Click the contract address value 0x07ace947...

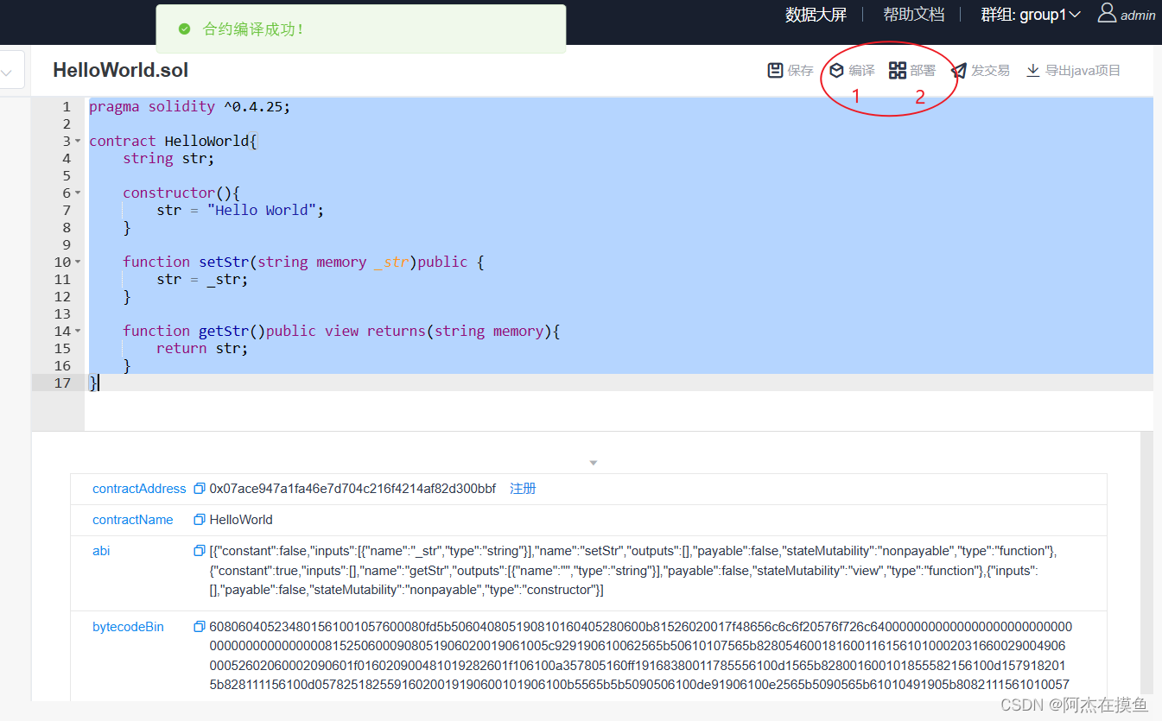point(352,489)
